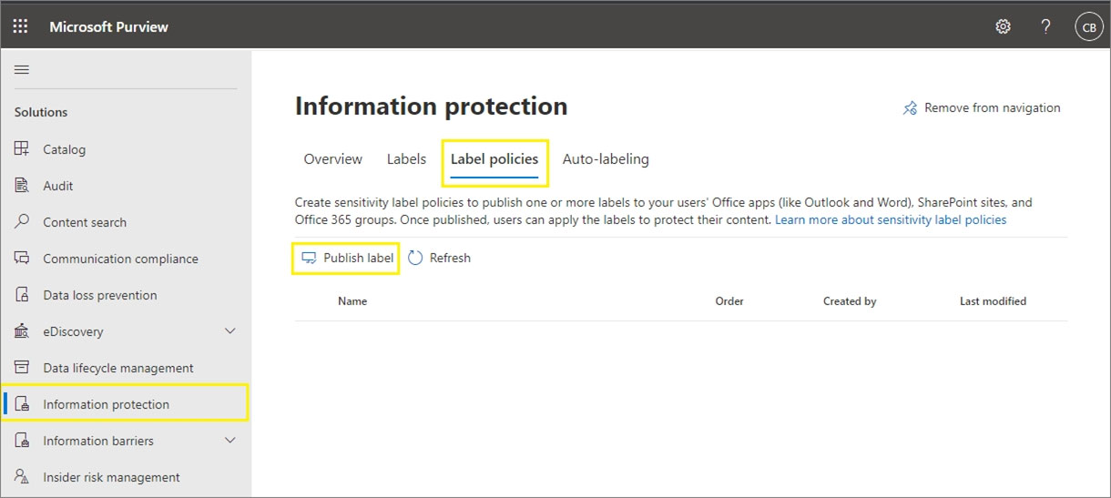Viewport: 1111px width, 498px height.
Task: Select Information protection in sidebar
Action: pos(126,404)
